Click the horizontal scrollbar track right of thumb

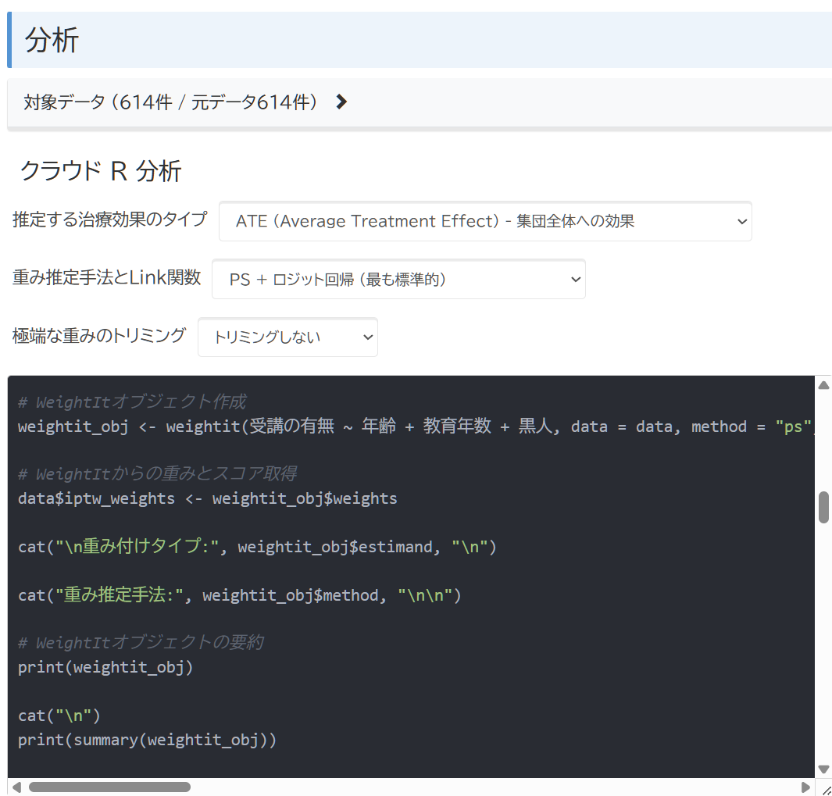500,787
